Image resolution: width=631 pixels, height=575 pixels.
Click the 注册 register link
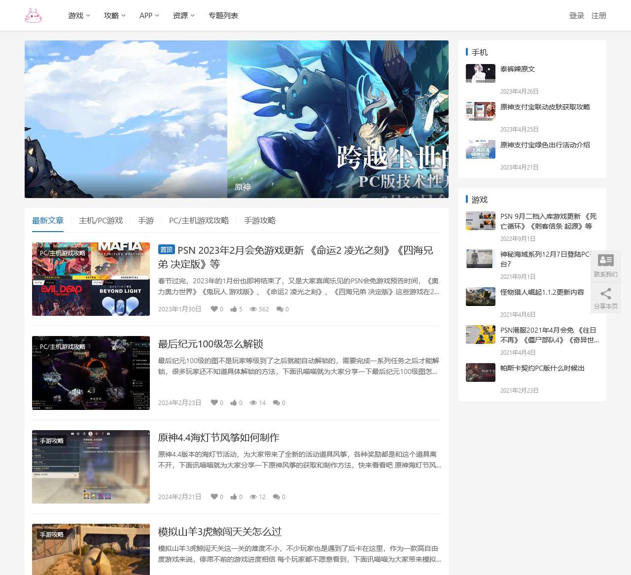[x=598, y=16]
